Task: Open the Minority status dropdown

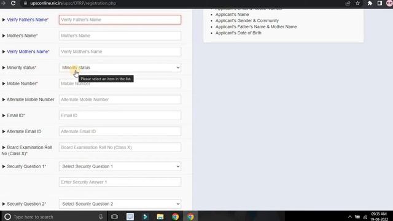Action: (120, 68)
